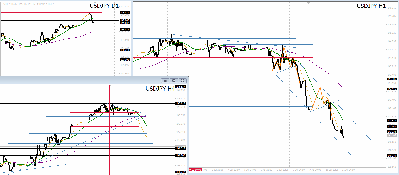Click the 10 Jul 12:00 time axis label

pos(332,170)
